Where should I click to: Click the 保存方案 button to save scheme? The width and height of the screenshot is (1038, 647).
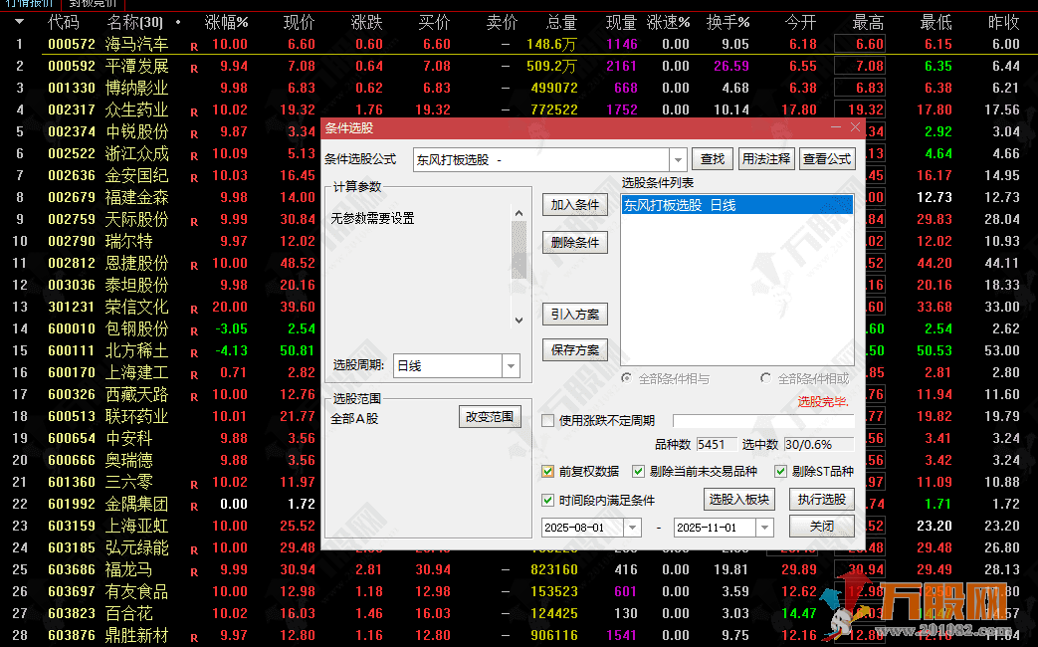coord(574,349)
